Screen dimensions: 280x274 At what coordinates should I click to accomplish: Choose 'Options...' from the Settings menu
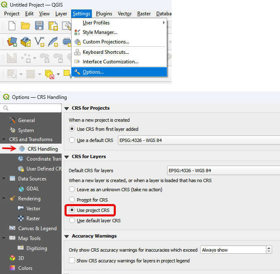[x=93, y=72]
